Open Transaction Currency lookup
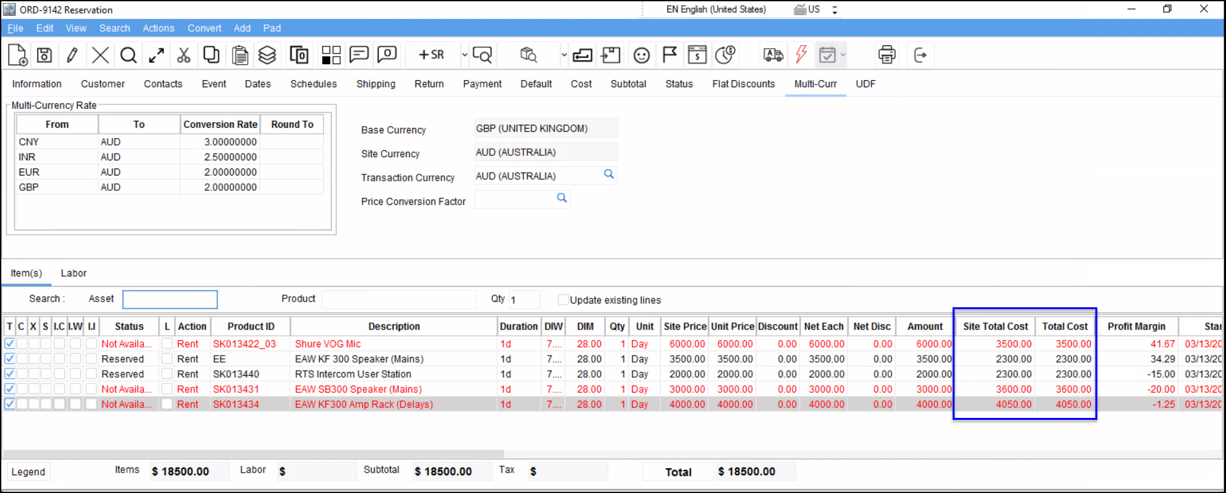The image size is (1226, 493). pos(609,174)
